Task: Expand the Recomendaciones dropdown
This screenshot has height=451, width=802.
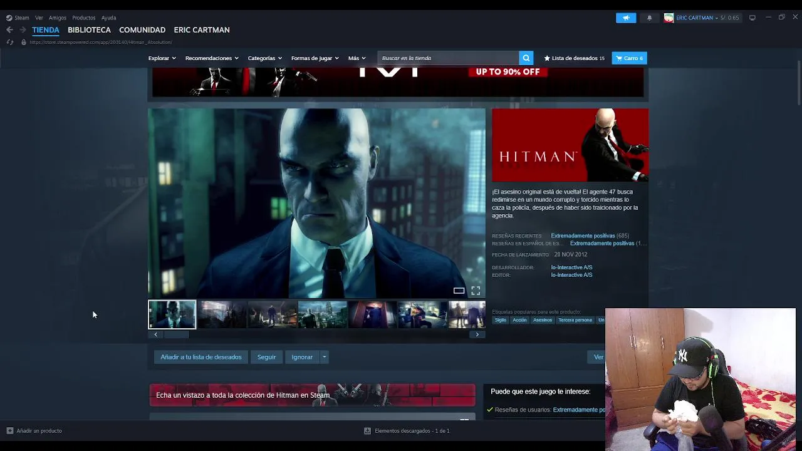Action: coord(212,58)
